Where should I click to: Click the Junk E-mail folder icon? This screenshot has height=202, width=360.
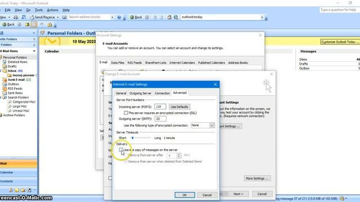[4, 80]
